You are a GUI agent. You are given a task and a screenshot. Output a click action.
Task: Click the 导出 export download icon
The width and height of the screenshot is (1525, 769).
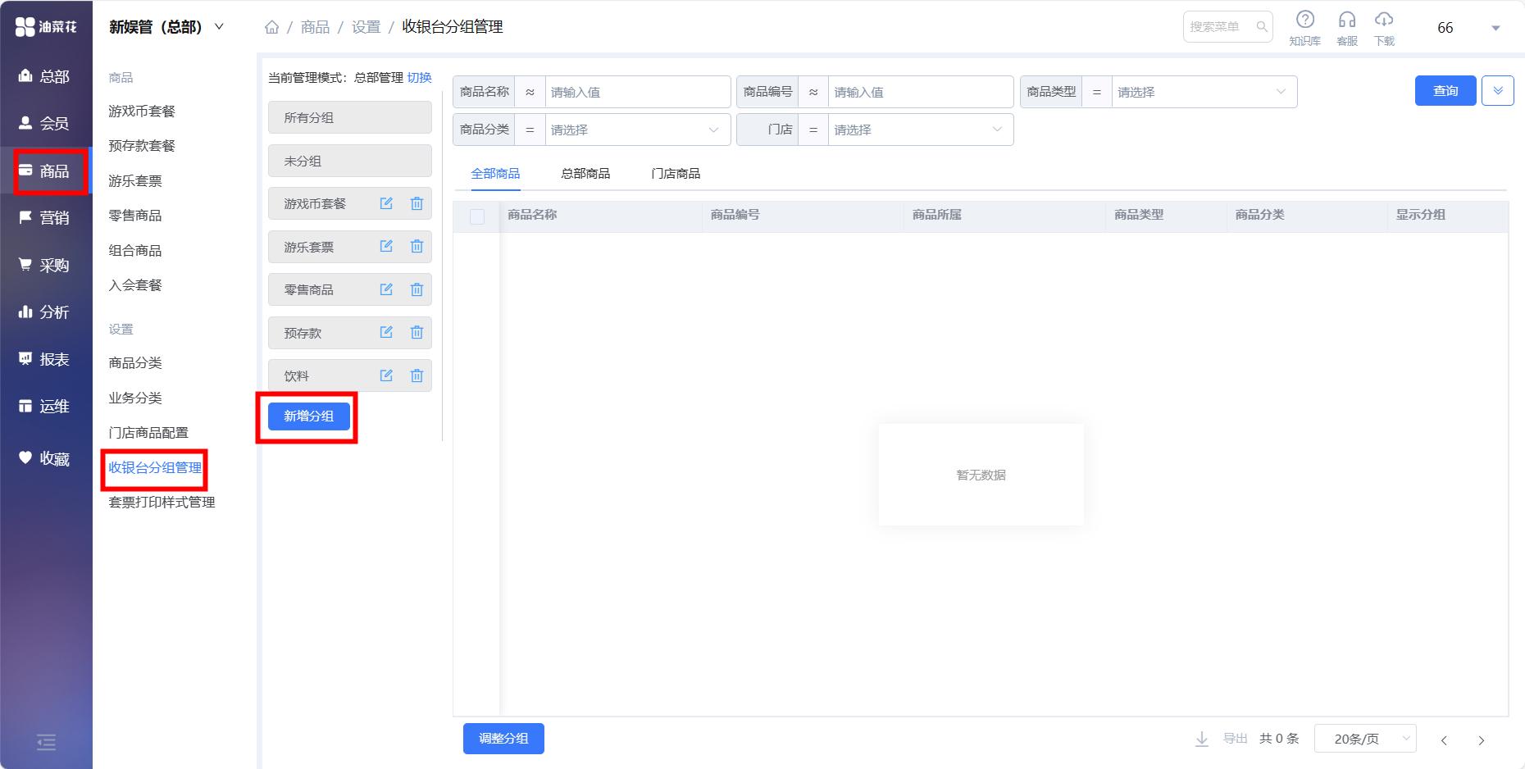point(1202,739)
